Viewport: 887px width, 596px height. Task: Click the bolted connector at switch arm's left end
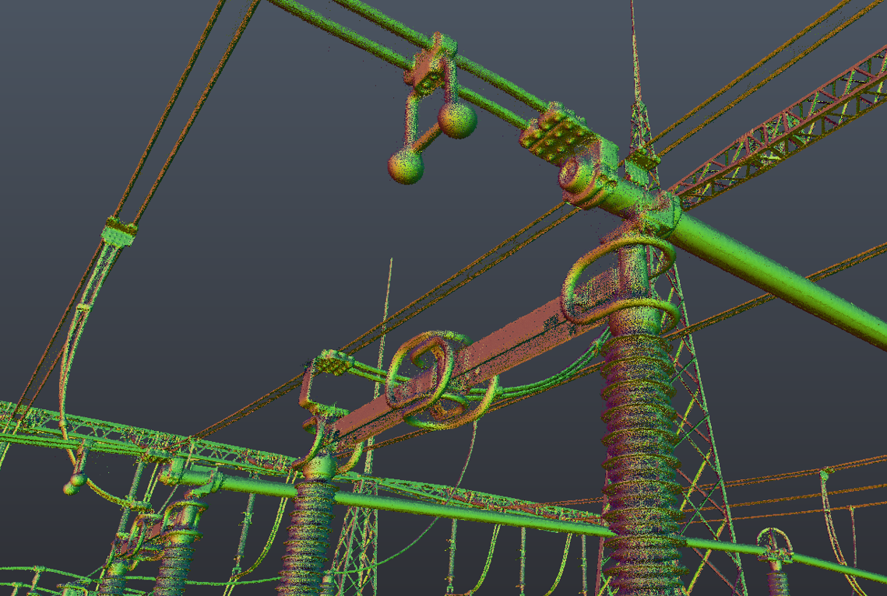[333, 362]
